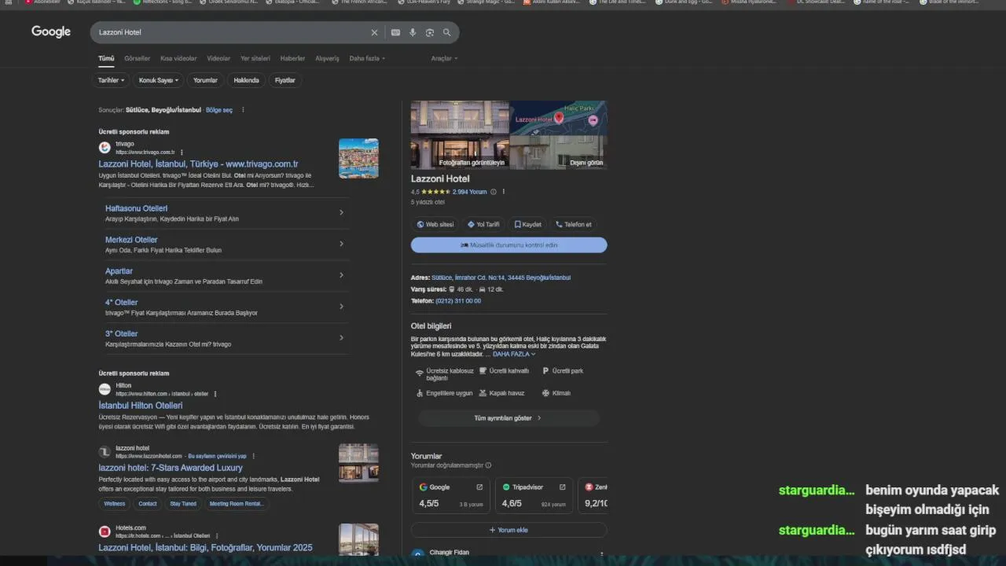Image resolution: width=1006 pixels, height=566 pixels.
Task: Click the Hotels.com favicon
Action: click(105, 531)
